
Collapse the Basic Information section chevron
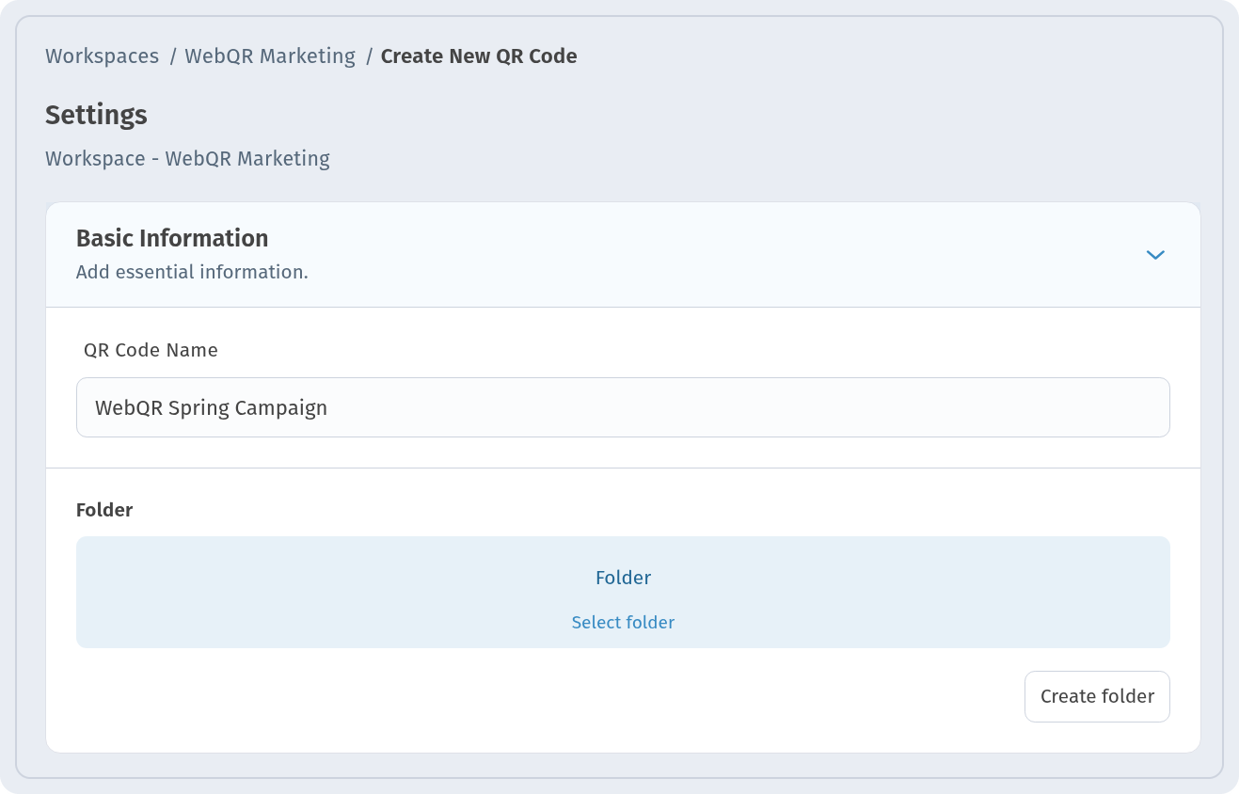(1155, 255)
